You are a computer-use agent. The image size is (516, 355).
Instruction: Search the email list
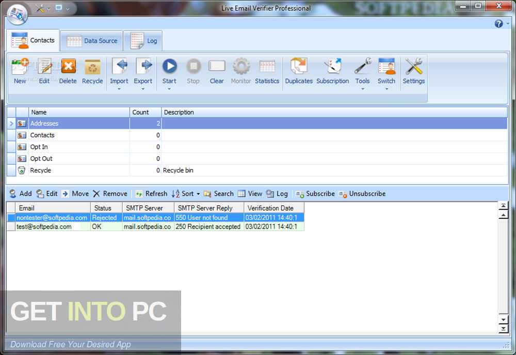pyautogui.click(x=218, y=193)
